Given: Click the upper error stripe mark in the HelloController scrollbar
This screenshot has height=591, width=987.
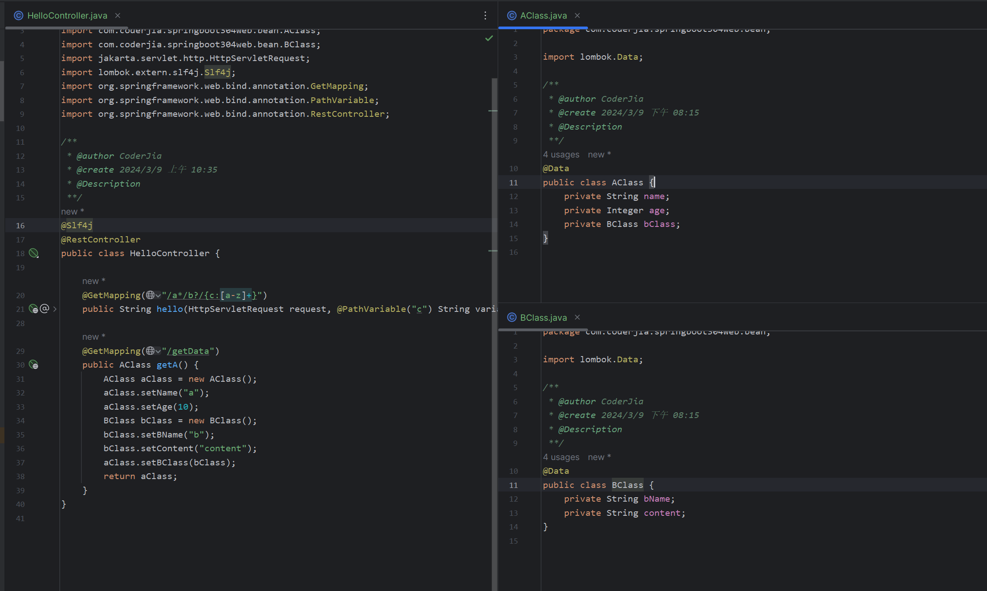Looking at the screenshot, I should (493, 111).
